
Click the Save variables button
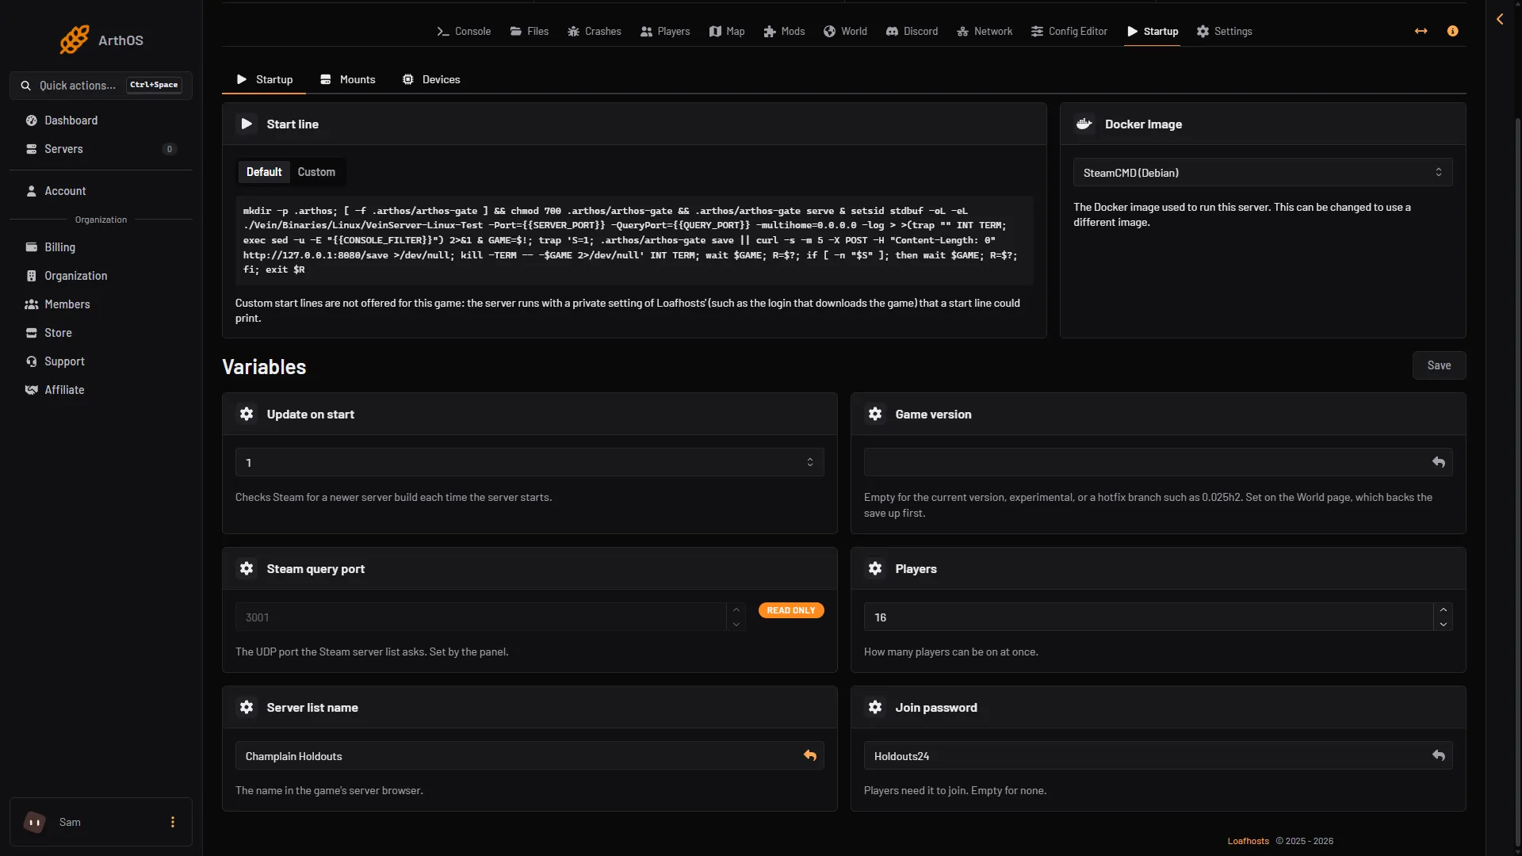tap(1439, 365)
